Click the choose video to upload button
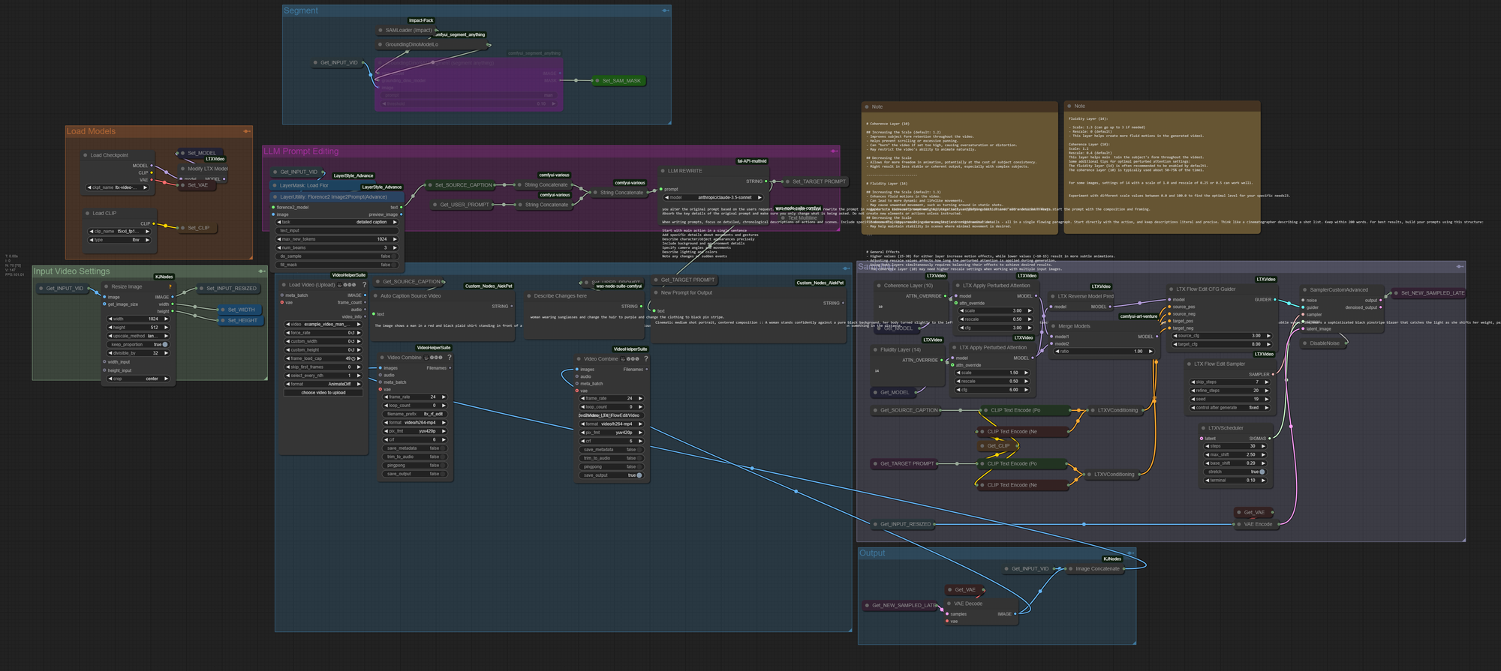Screen dimensions: 1501x671 pyautogui.click(x=323, y=393)
